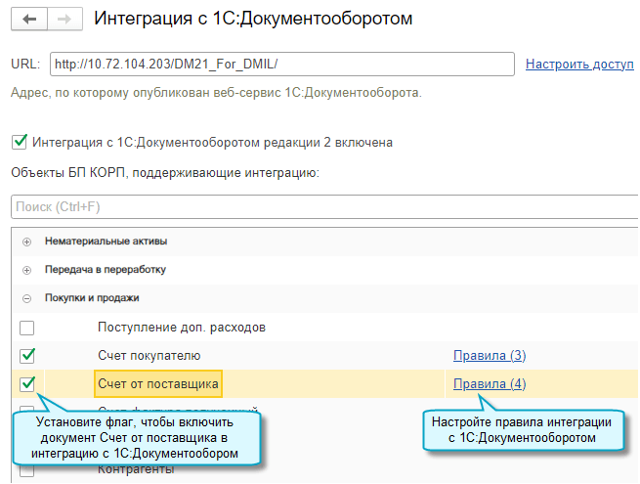Toggle the integration with 1С:Документооборот checkbox
This screenshot has height=484, width=640.
20,142
